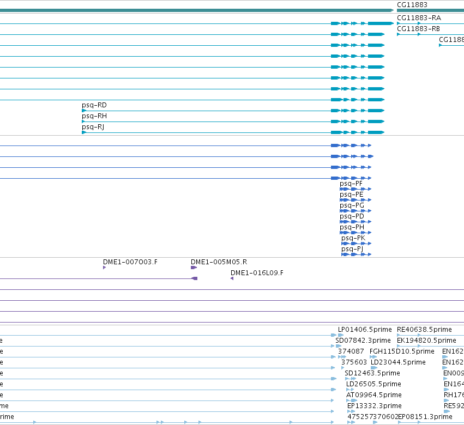The height and width of the screenshot is (425, 464).
Task: Click the long teal gene bar left of CG11883
Action: click(196, 10)
